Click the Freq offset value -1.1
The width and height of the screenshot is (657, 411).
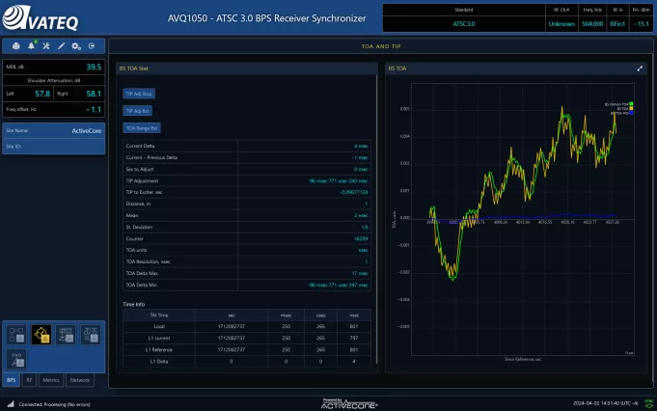click(x=94, y=109)
